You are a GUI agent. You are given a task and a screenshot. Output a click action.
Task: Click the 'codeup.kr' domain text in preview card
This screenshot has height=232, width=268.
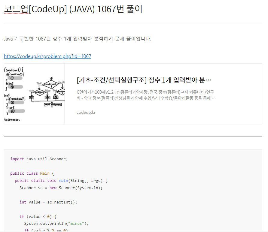coord(86,112)
